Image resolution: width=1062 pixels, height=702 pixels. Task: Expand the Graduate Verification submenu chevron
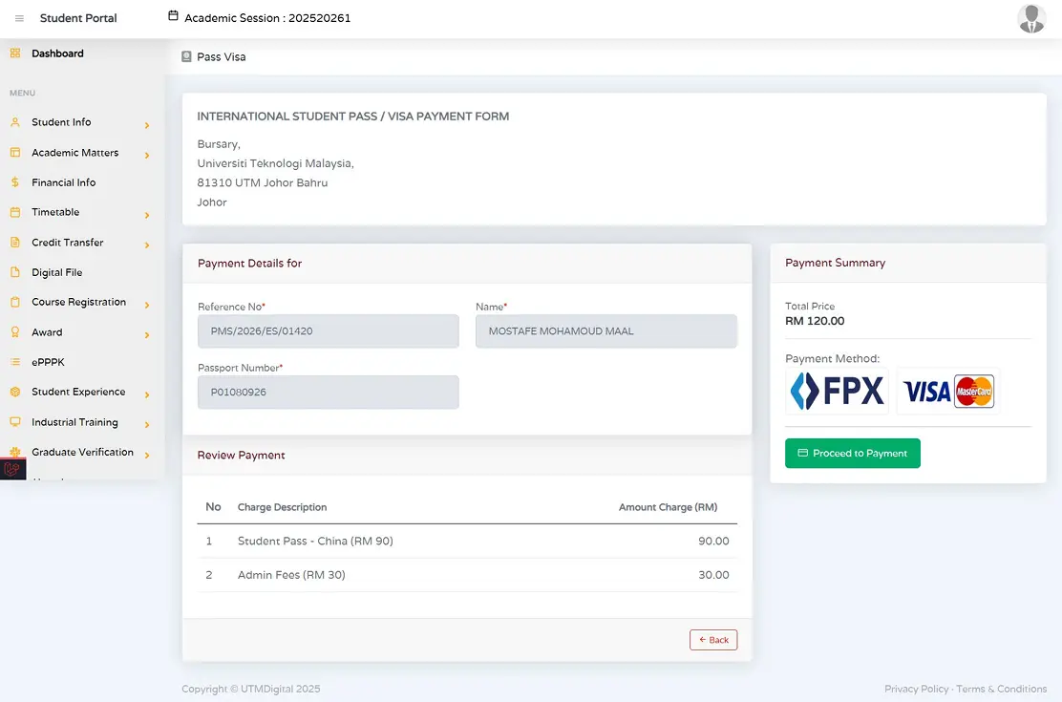147,455
